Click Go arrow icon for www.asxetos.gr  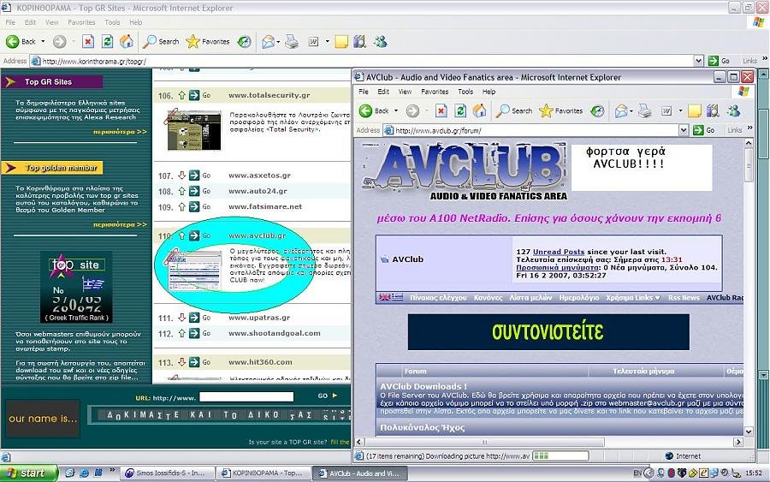(x=194, y=176)
